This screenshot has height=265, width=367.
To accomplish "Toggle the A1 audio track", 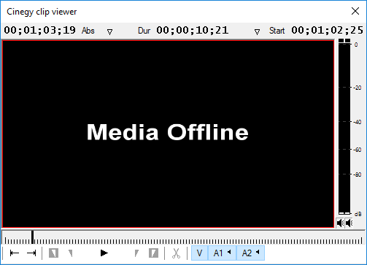I will (x=222, y=253).
